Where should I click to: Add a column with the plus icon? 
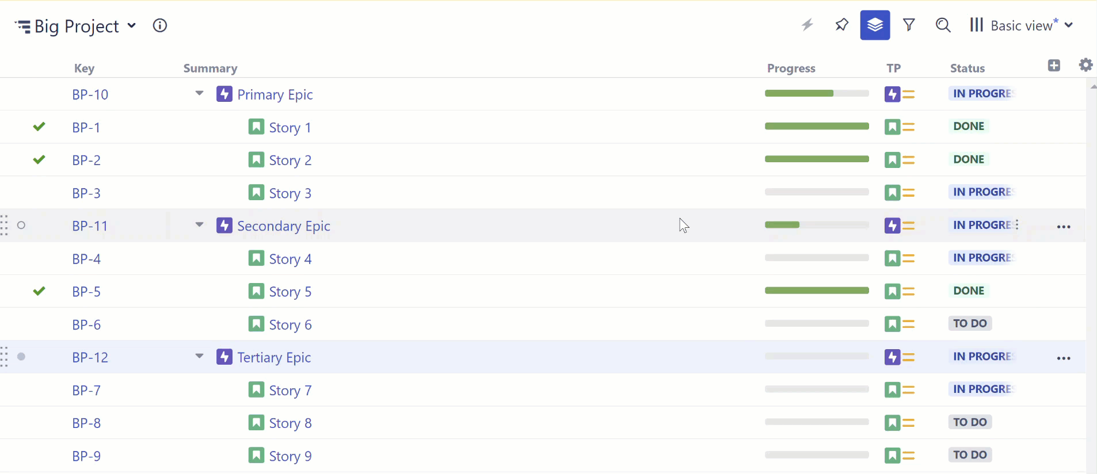[x=1054, y=66]
